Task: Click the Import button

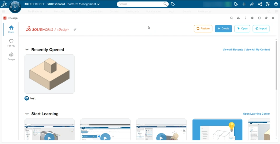Action: 261,29
